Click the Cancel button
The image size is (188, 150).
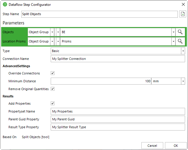(x=152, y=146)
